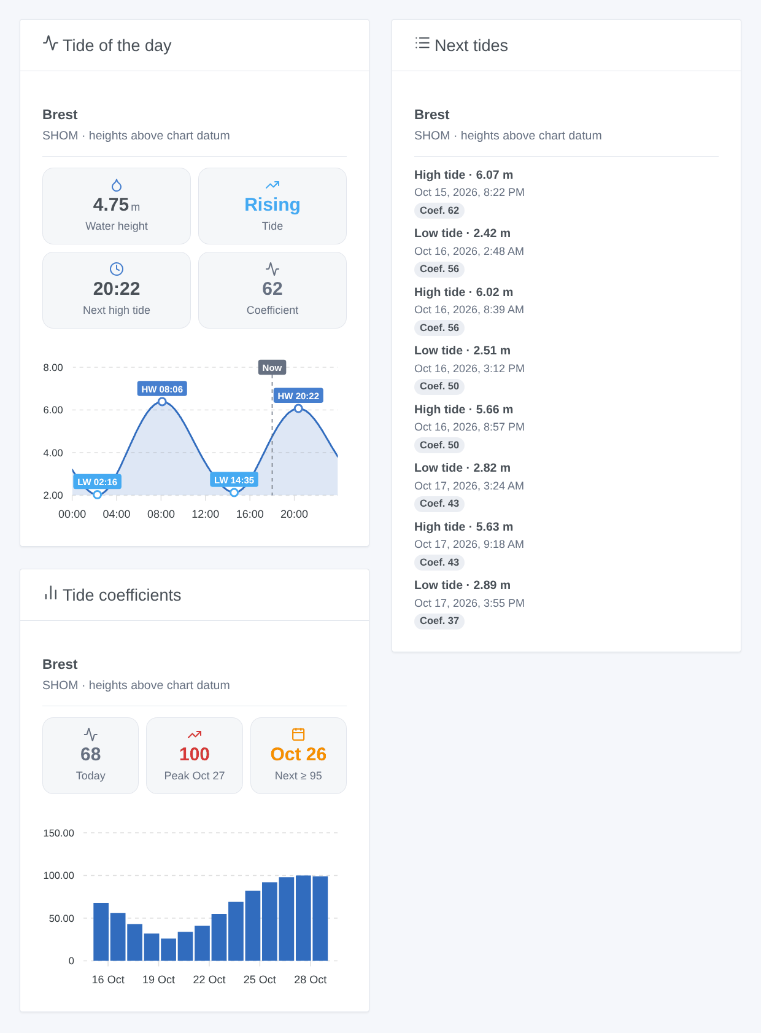Click the Oct 16, 2026, 2:48 AM date
Screen dimensions: 761x1033
pos(469,251)
